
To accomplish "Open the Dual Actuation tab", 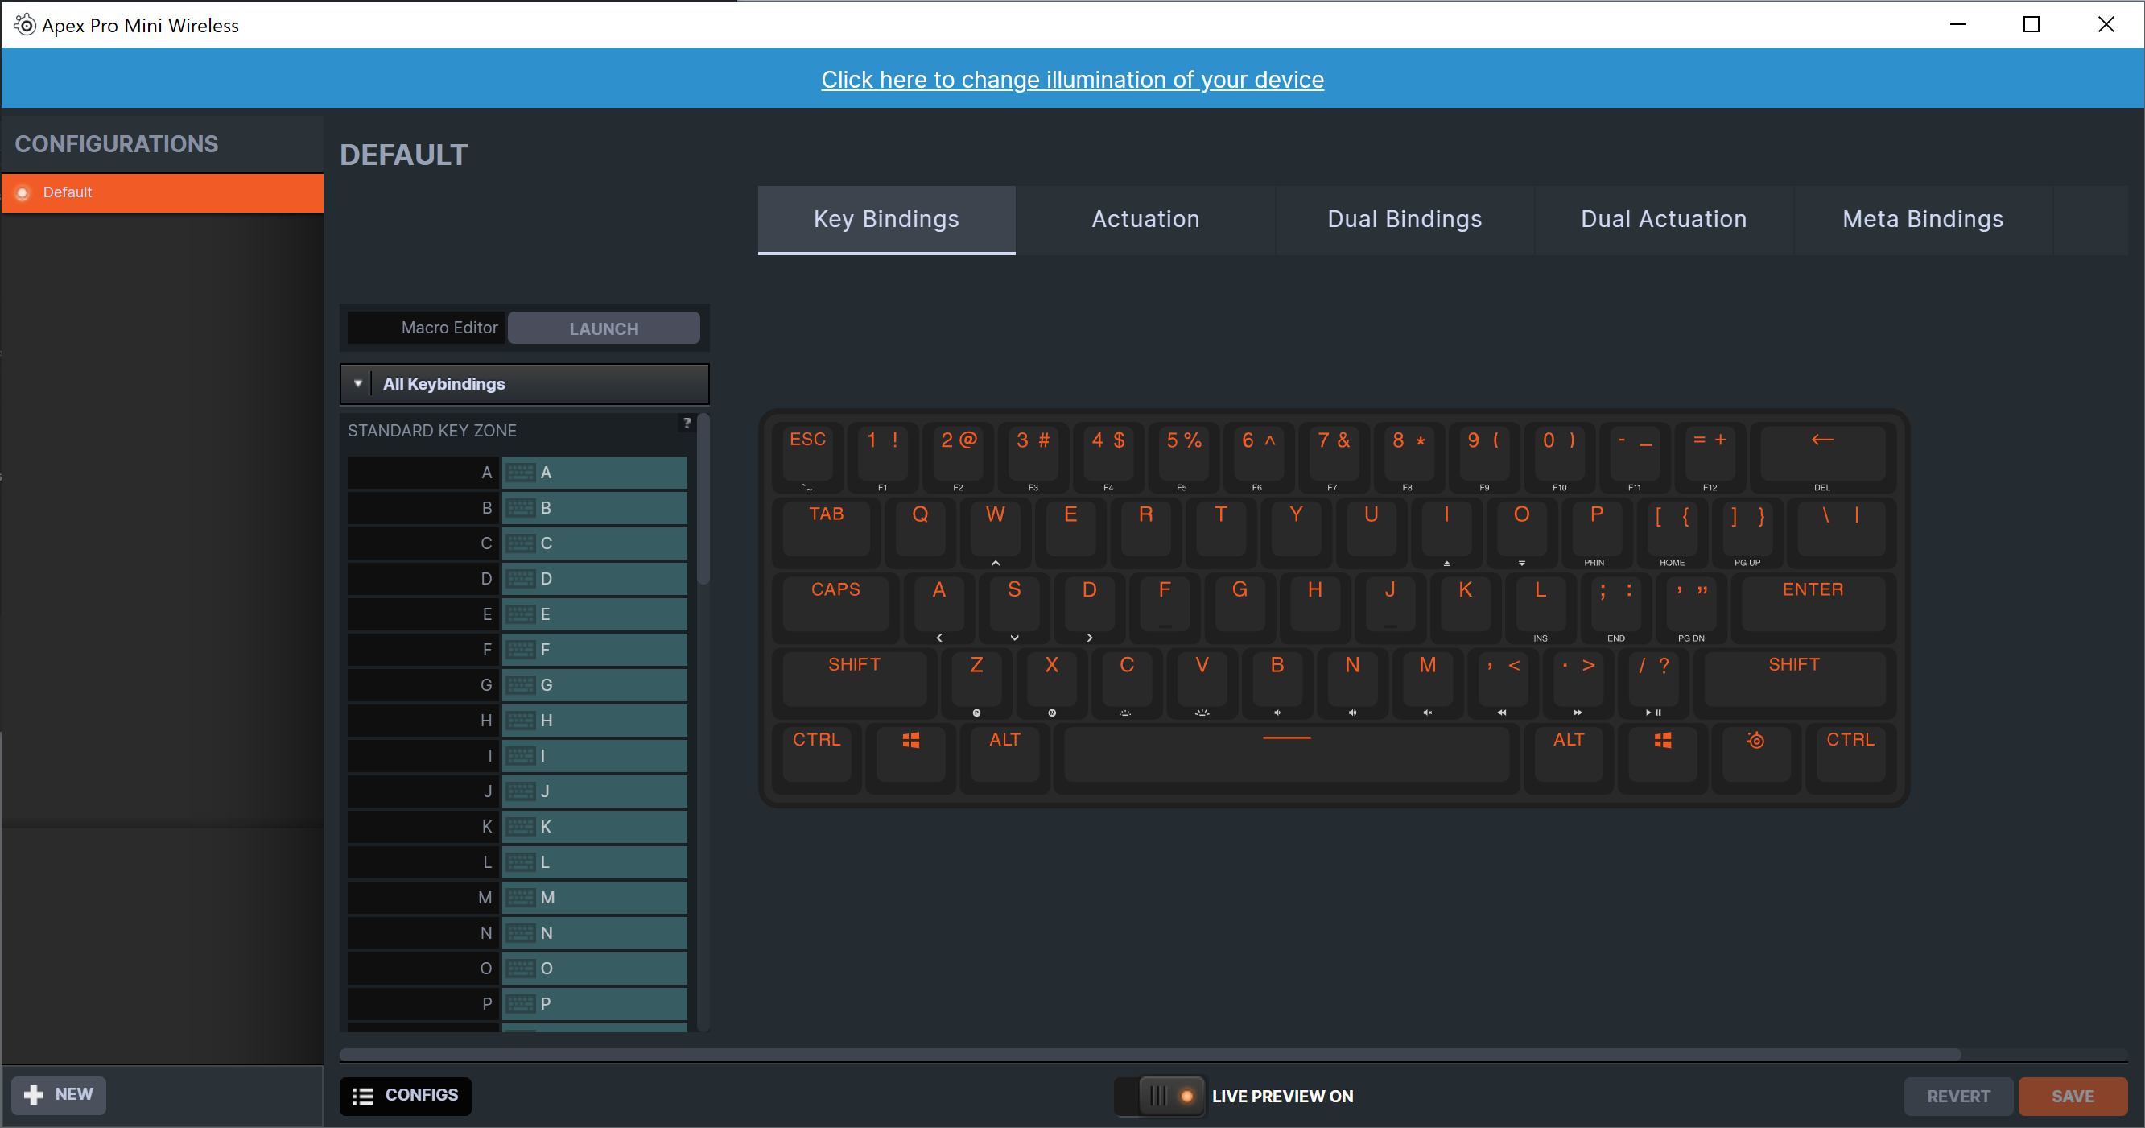I will (x=1664, y=219).
